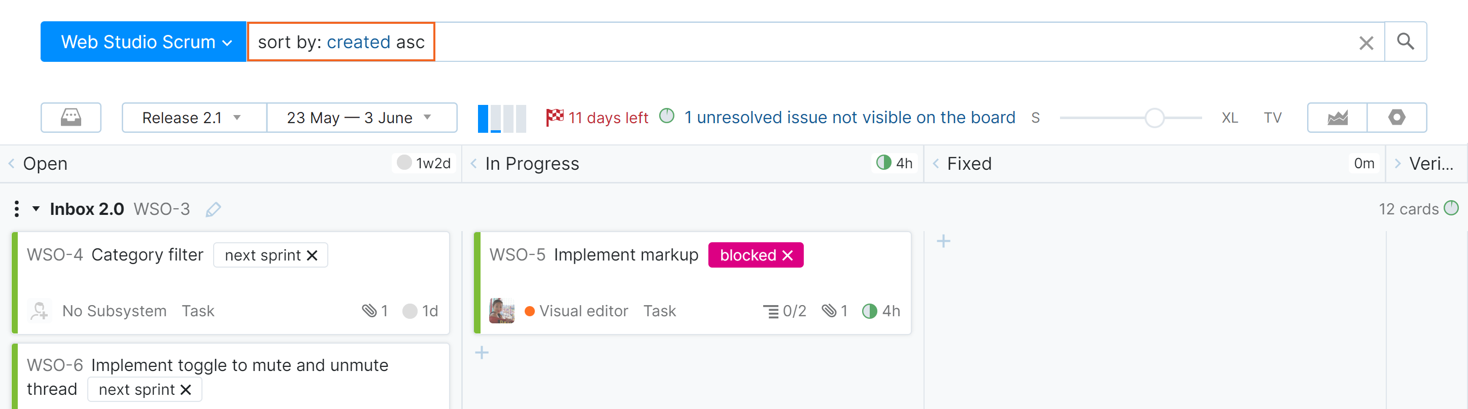Click the unassigned user icon on WSO-4
This screenshot has width=1468, height=409.
[39, 311]
